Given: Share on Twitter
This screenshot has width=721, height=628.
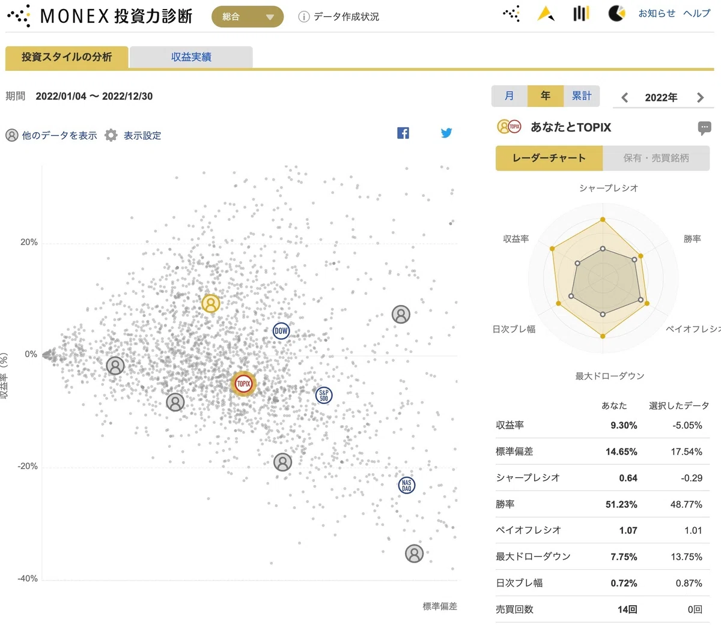Looking at the screenshot, I should (x=446, y=133).
